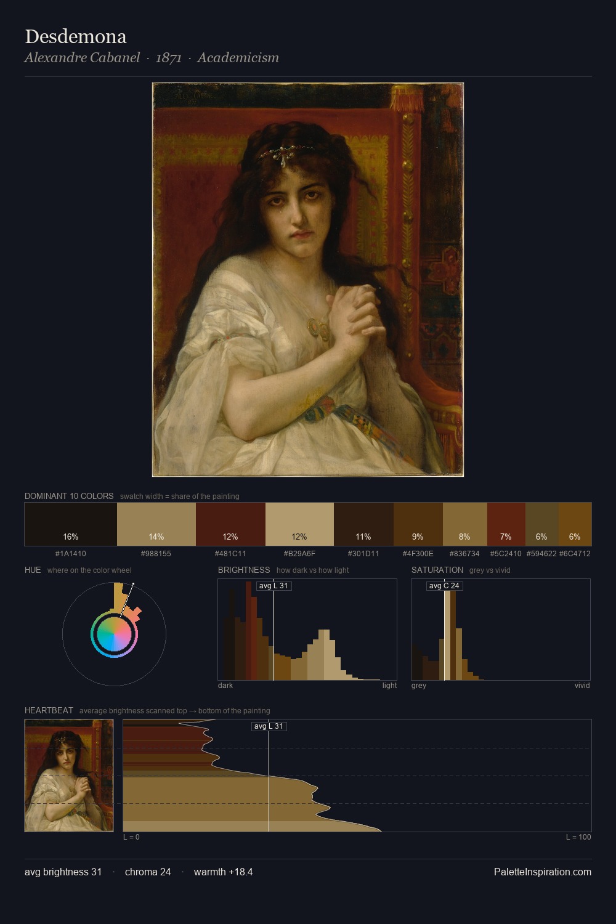Click the 'avg brightness 31' footer stat
616x924 pixels.
point(63,872)
